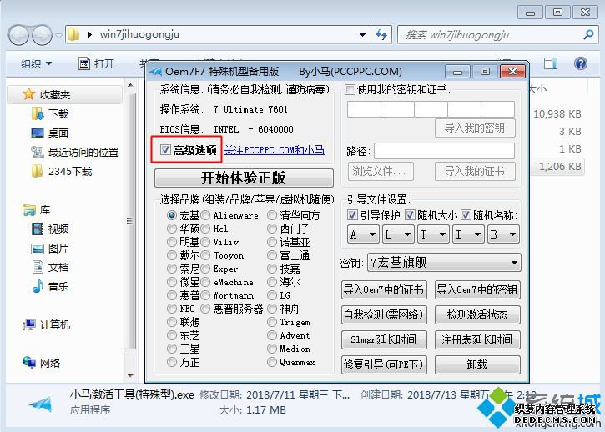605x432 pixels.
Task: Open 图片 library in sidebar
Action: coord(50,249)
